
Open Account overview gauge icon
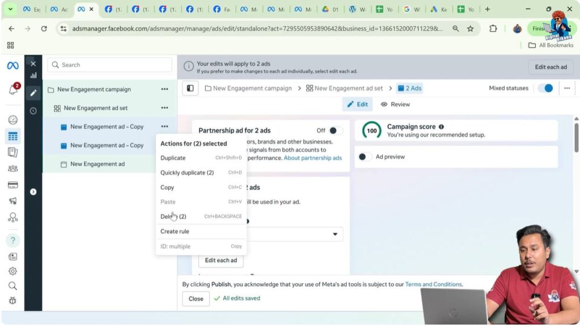pos(12,120)
